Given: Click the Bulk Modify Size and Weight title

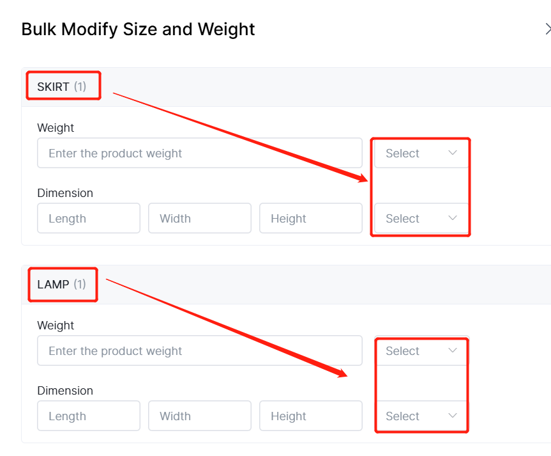Looking at the screenshot, I should (138, 29).
